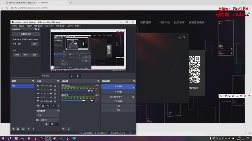
Task: Open 混音器 bottom more-options menu
Action: (x=69, y=129)
